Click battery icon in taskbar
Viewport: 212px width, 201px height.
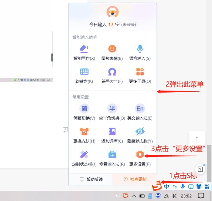pyautogui.click(x=142, y=196)
